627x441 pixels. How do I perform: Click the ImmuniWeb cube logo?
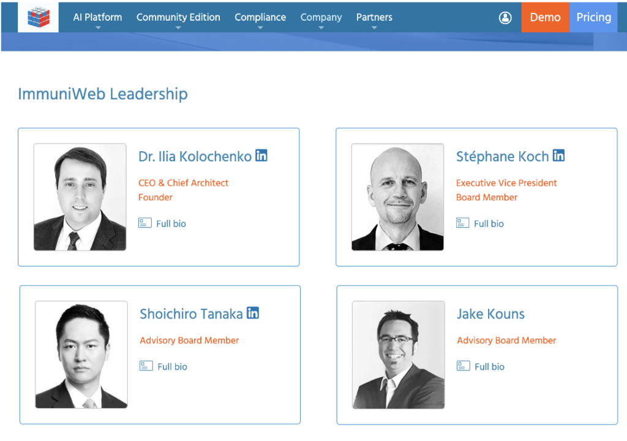pyautogui.click(x=38, y=17)
